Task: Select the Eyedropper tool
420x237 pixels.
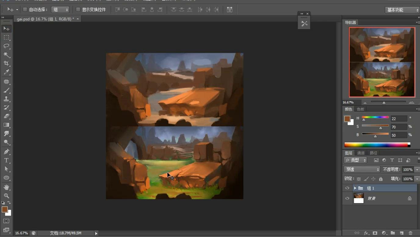Action: point(6,72)
